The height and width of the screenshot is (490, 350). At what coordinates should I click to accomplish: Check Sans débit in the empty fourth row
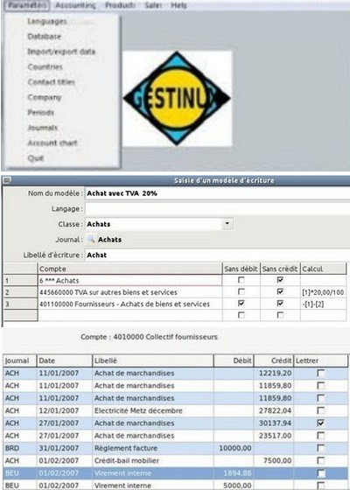[x=241, y=315]
